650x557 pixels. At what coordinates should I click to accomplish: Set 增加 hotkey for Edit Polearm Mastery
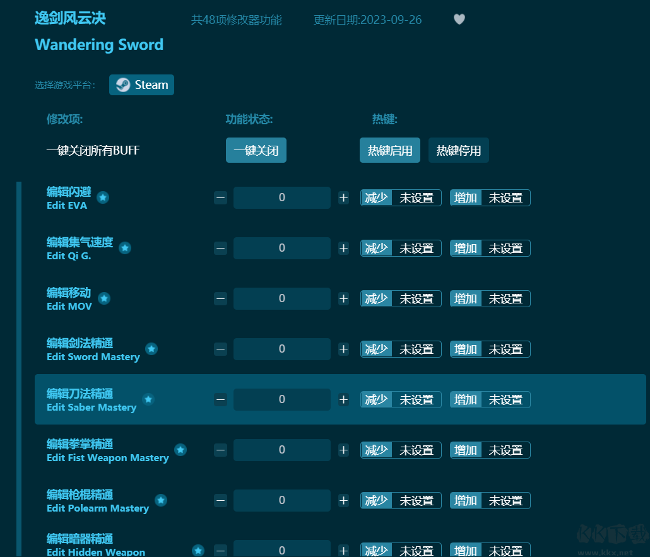(x=490, y=501)
